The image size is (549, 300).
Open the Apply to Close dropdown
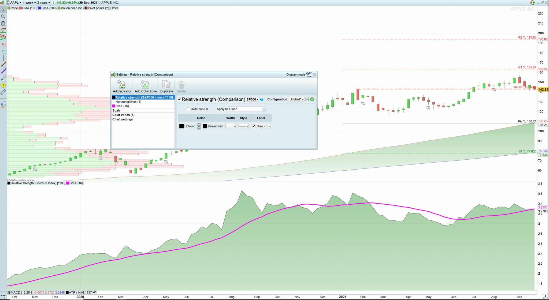pos(264,109)
